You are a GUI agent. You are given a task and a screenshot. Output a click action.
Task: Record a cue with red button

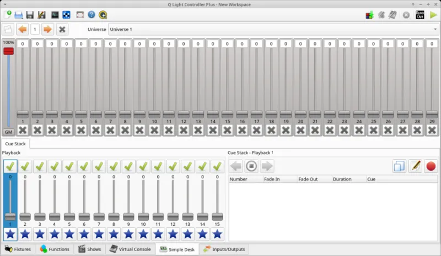click(431, 166)
